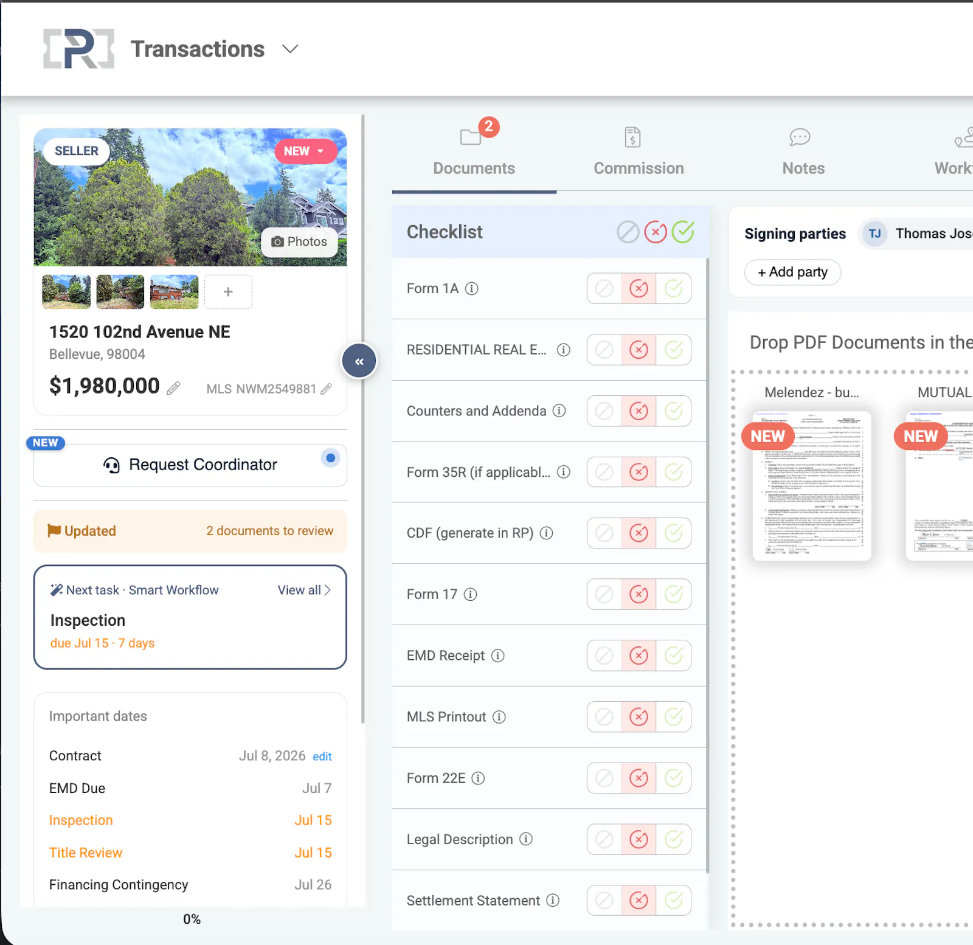Click the Photos button on the property image
The height and width of the screenshot is (945, 973).
[x=300, y=241]
